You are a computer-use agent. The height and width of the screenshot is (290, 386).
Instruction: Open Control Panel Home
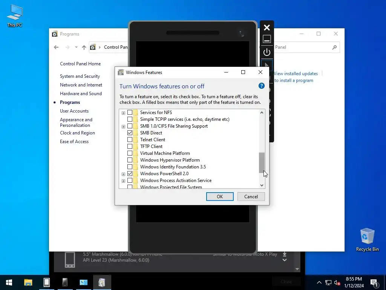click(80, 63)
